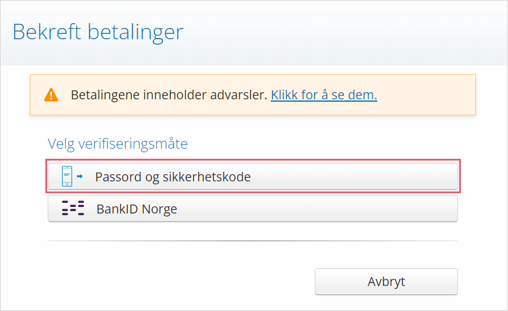Image resolution: width=508 pixels, height=311 pixels.
Task: Click the orange warning triangle icon
Action: point(51,95)
